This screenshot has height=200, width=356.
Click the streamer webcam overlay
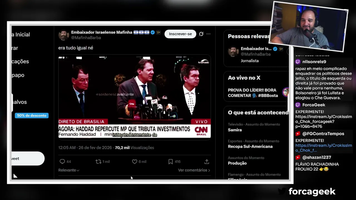click(x=308, y=26)
